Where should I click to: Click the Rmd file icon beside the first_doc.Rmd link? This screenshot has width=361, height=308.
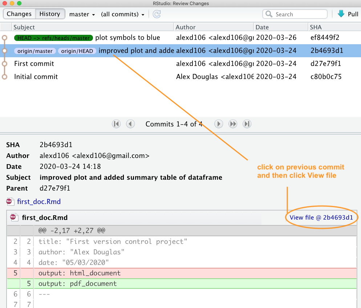(10, 201)
